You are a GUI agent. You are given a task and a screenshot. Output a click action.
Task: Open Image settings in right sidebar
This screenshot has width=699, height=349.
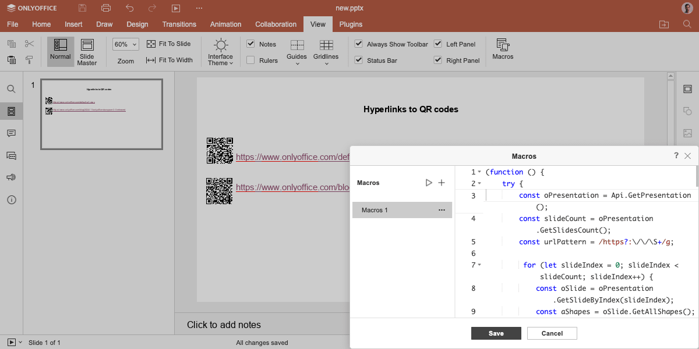point(687,133)
